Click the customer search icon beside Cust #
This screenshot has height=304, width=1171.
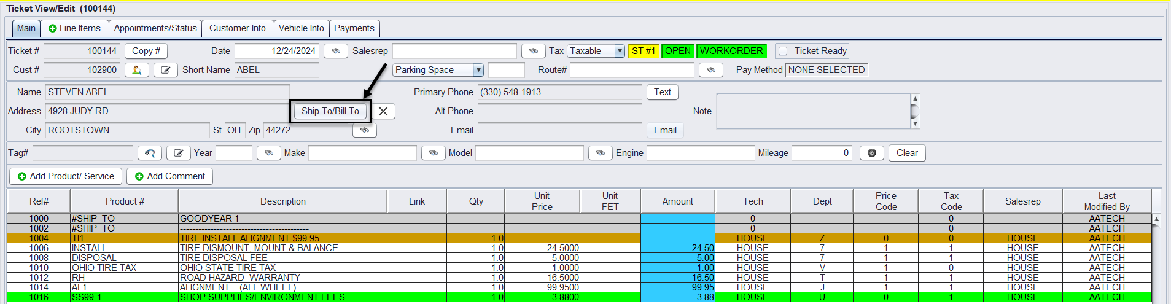[x=136, y=70]
